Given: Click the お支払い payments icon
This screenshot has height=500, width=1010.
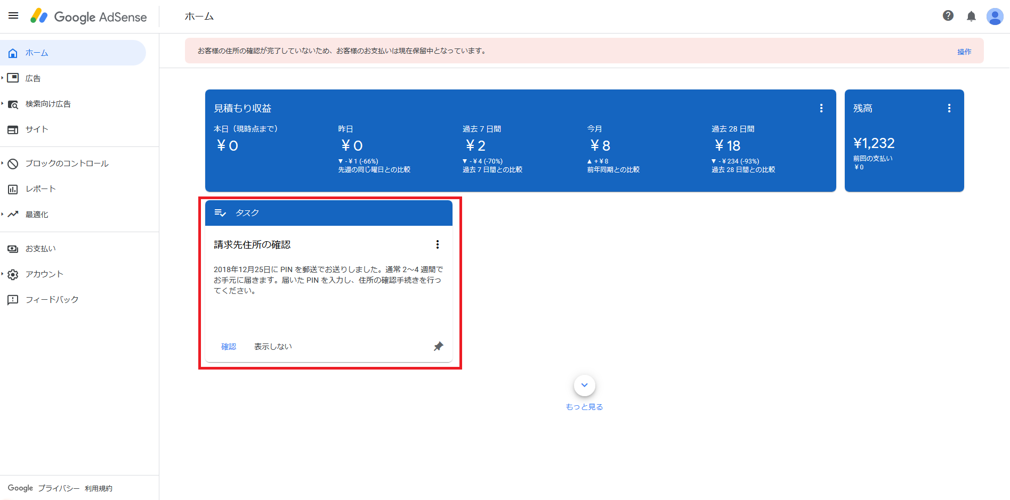Looking at the screenshot, I should (x=13, y=249).
